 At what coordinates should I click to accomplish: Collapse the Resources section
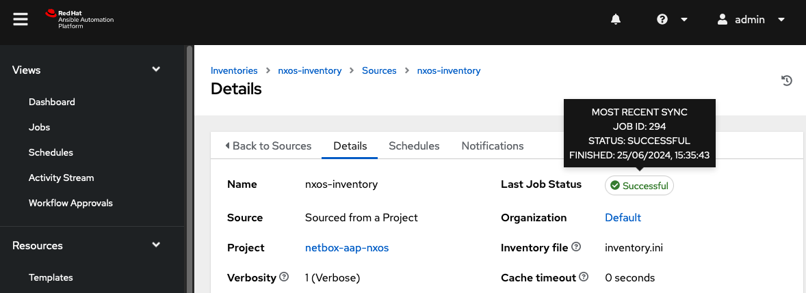click(x=156, y=245)
